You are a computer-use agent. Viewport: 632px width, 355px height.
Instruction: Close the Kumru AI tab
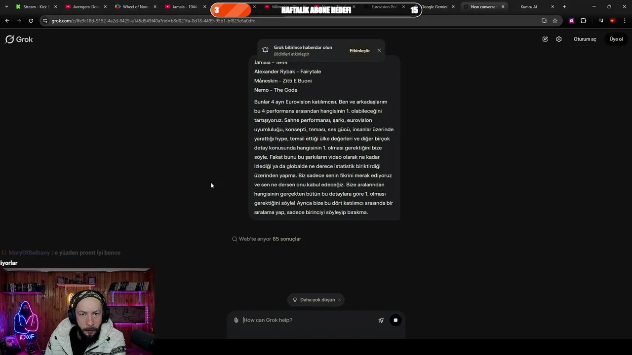[553, 7]
